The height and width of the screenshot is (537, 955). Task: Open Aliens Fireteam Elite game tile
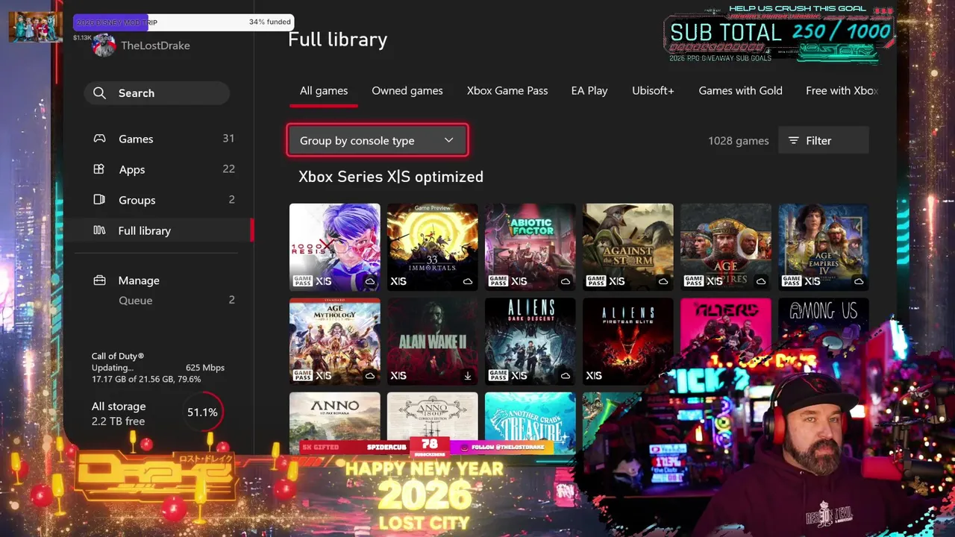click(627, 342)
